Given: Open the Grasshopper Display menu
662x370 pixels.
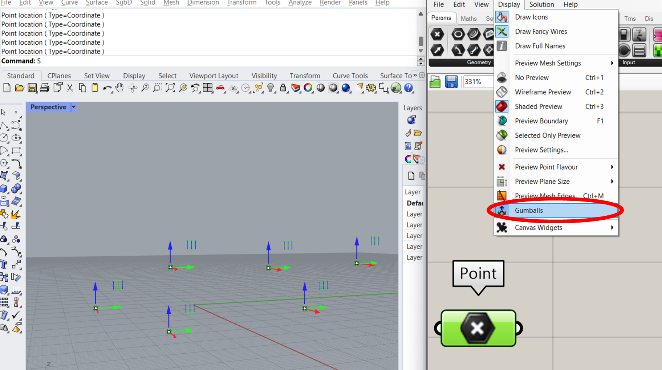Looking at the screenshot, I should coord(509,4).
